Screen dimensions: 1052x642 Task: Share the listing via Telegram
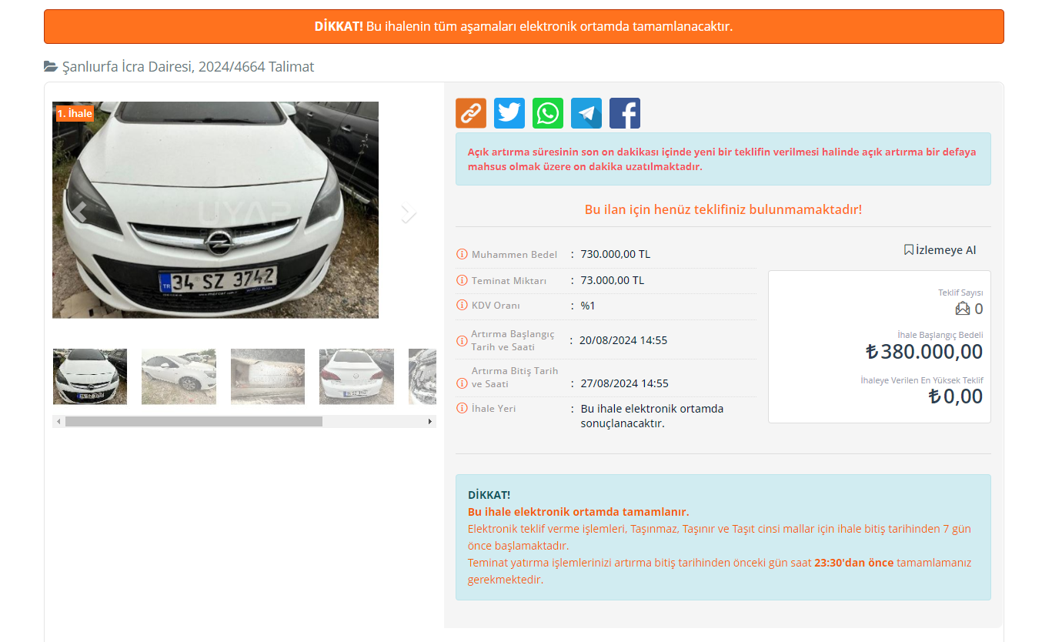[586, 113]
